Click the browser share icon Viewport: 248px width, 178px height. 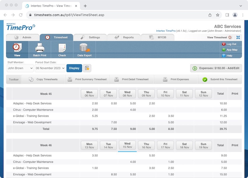pyautogui.click(x=210, y=15)
